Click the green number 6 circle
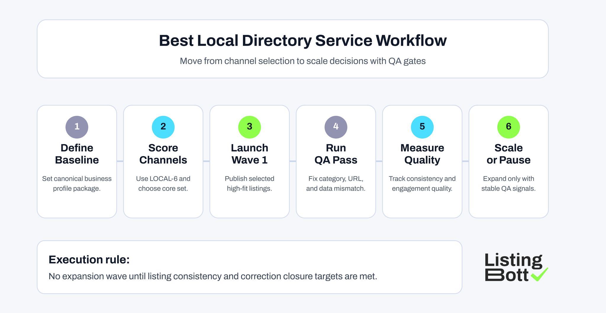The width and height of the screenshot is (606, 313). (x=508, y=127)
